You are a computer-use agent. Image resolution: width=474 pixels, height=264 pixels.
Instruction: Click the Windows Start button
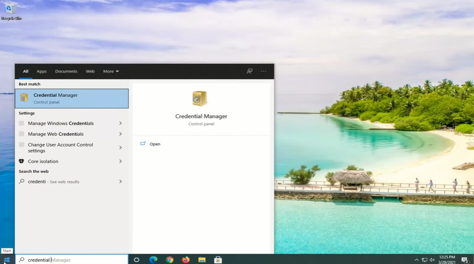(7, 260)
